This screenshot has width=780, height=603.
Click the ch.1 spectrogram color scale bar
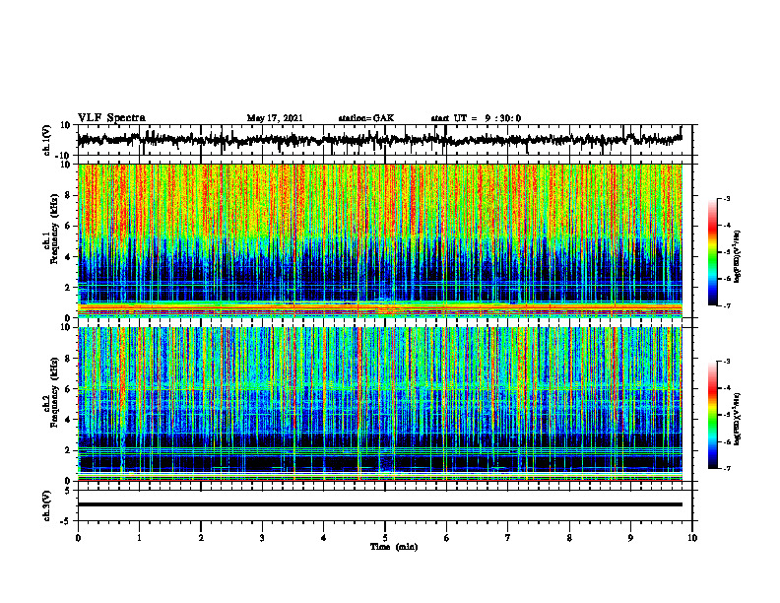pyautogui.click(x=713, y=252)
